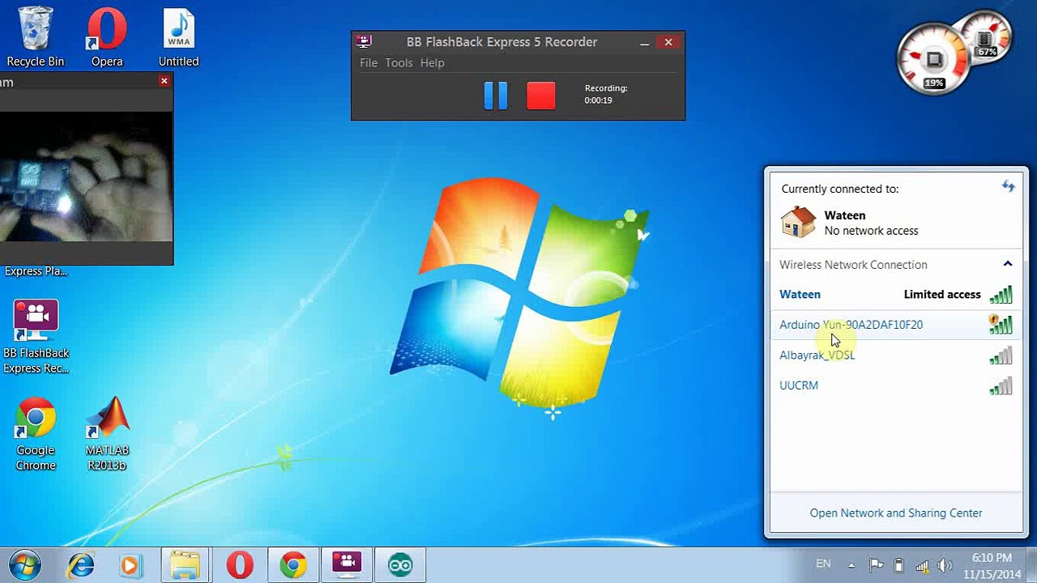The width and height of the screenshot is (1037, 583).
Task: Open Windows Media Player from the taskbar
Action: [x=130, y=564]
